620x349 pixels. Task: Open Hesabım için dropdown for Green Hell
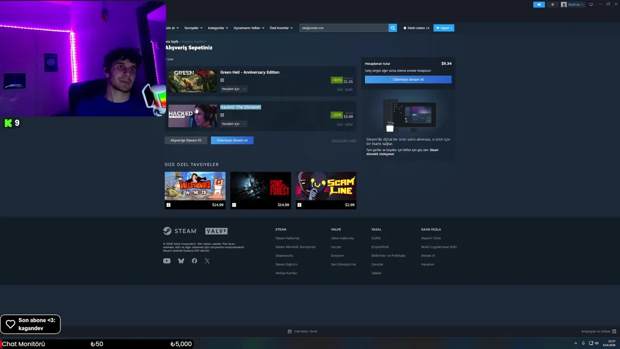point(234,89)
